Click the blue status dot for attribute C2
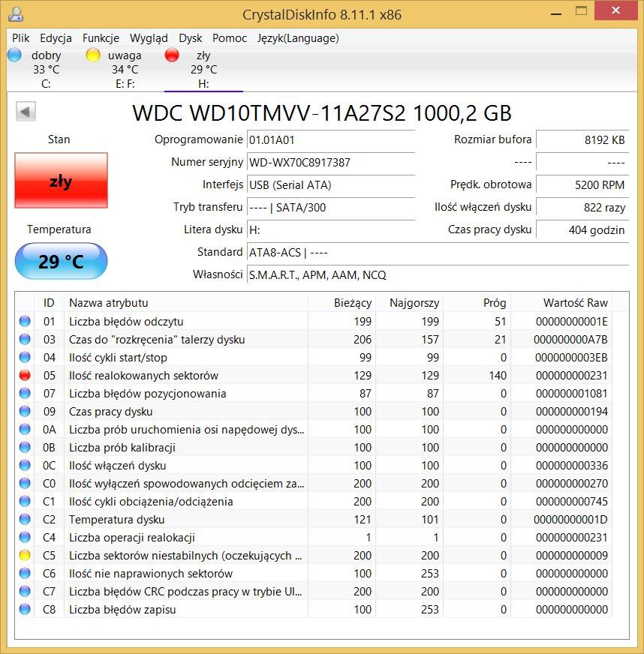 point(25,519)
